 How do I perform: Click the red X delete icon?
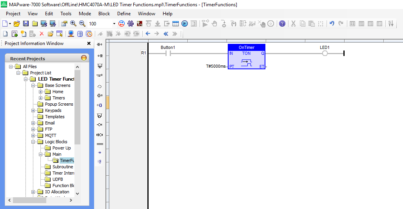click(42, 34)
